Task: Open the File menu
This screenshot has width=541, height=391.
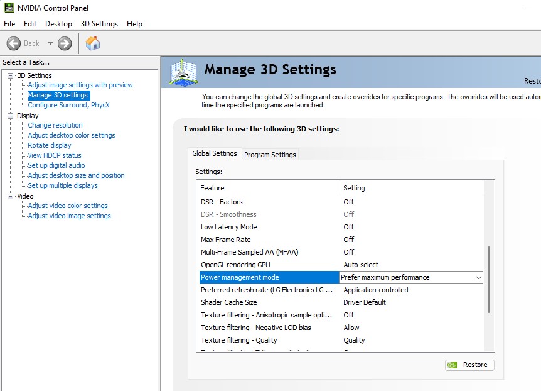Action: point(9,24)
